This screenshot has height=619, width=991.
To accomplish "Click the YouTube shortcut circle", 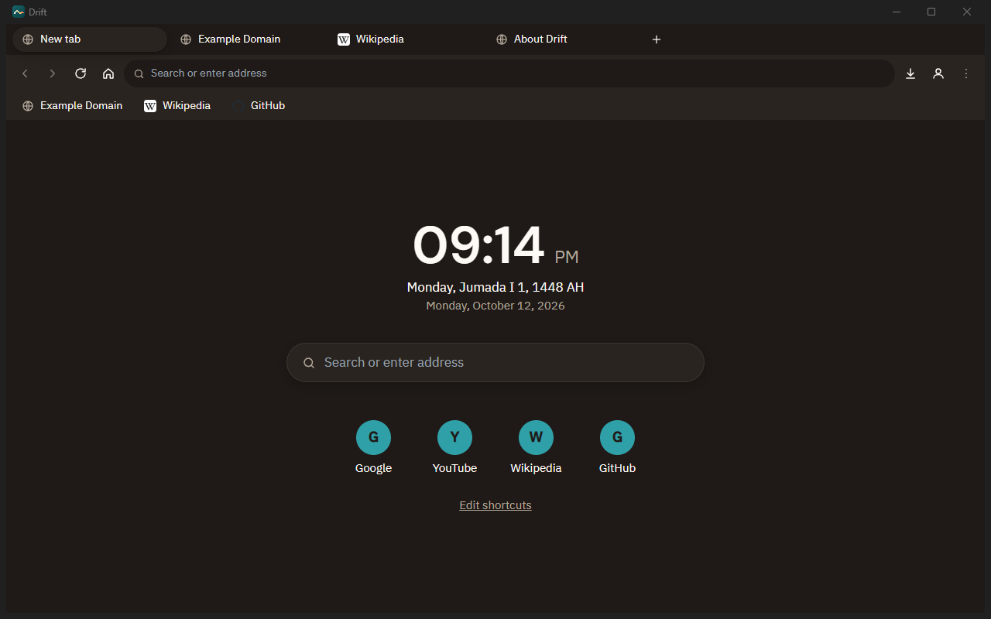I will [454, 437].
